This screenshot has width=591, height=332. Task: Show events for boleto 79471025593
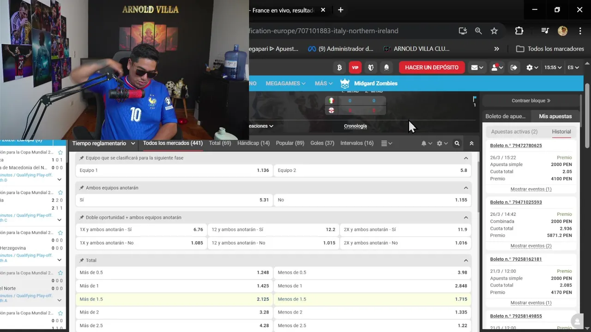pos(531,246)
